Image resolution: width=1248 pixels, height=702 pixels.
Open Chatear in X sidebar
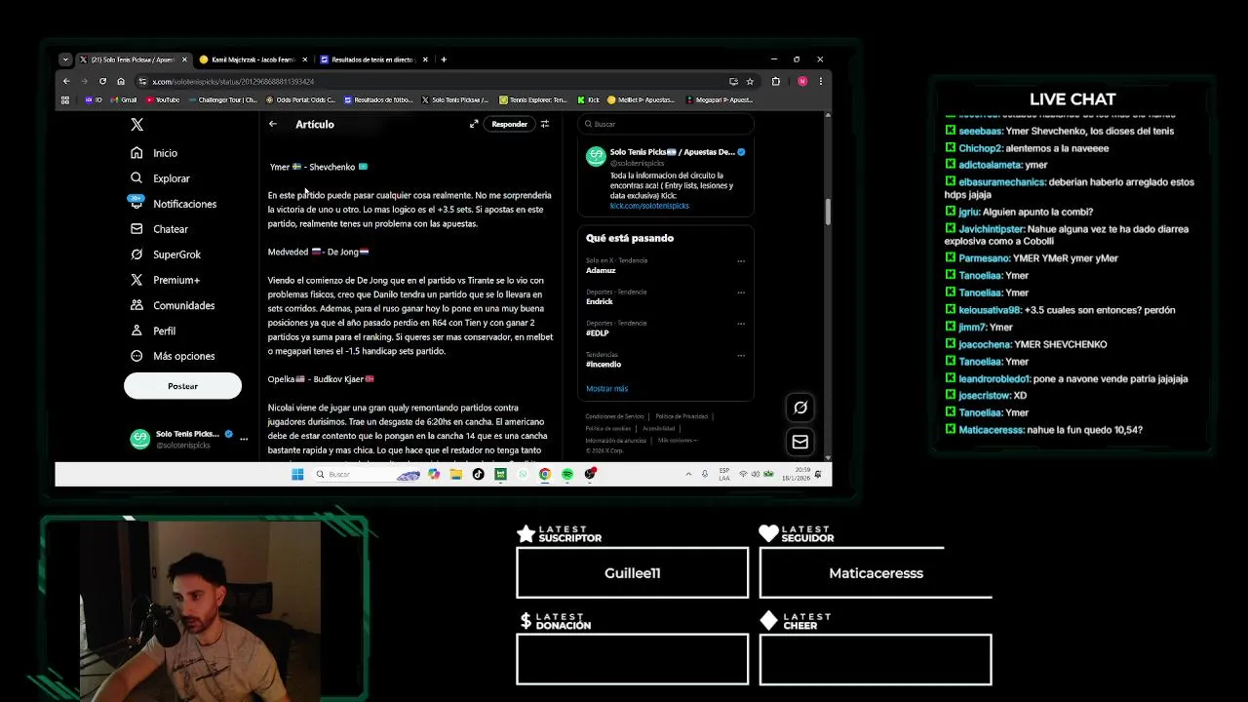click(160, 229)
